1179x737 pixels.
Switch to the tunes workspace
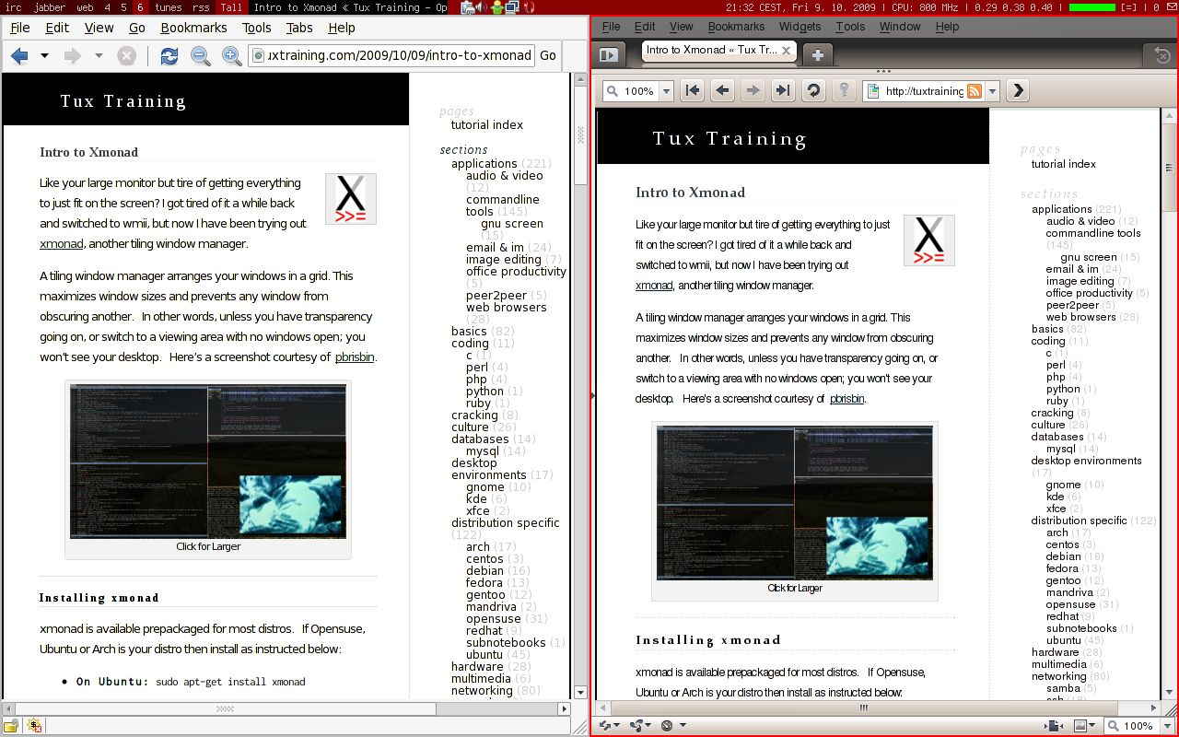169,7
